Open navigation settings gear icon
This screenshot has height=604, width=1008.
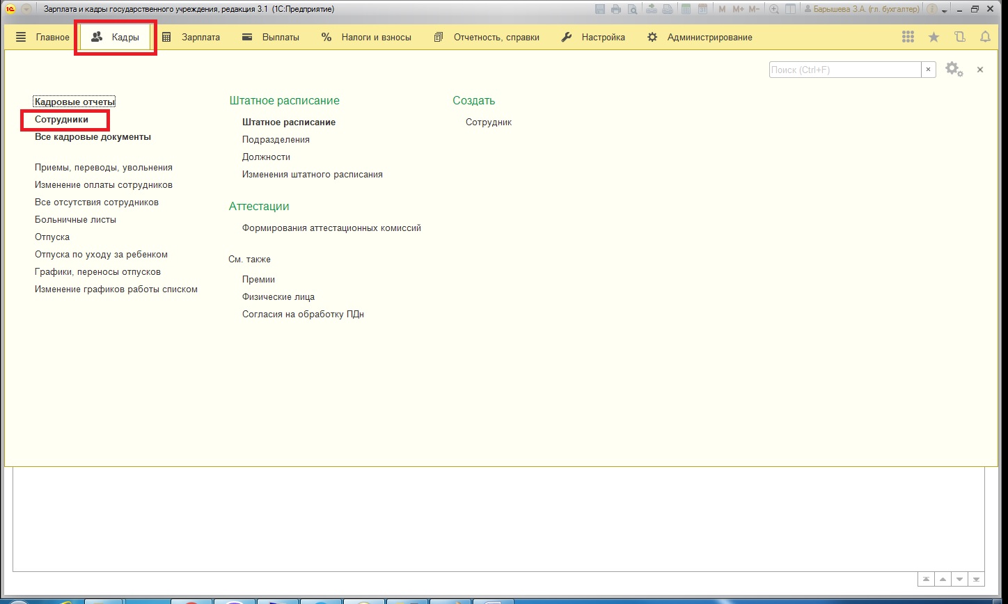click(953, 70)
